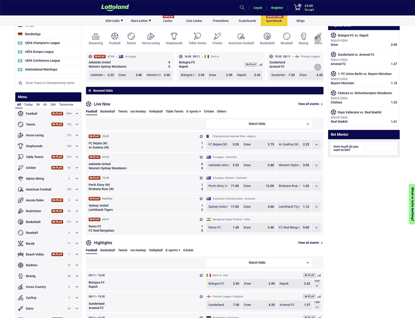Click the Boxing glove icon
The width and height of the screenshot is (415, 318).
tap(303, 36)
